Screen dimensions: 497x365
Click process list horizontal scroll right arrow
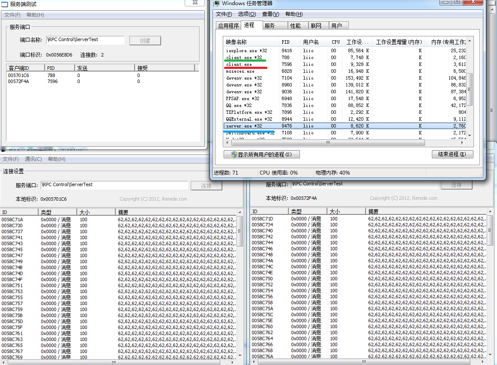(462, 143)
